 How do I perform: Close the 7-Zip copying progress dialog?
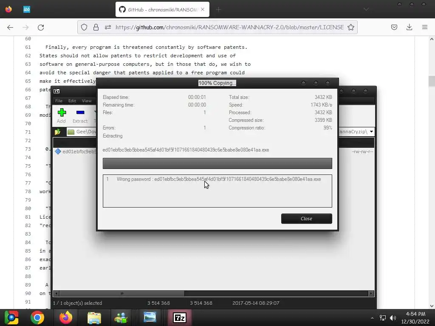pos(306,219)
